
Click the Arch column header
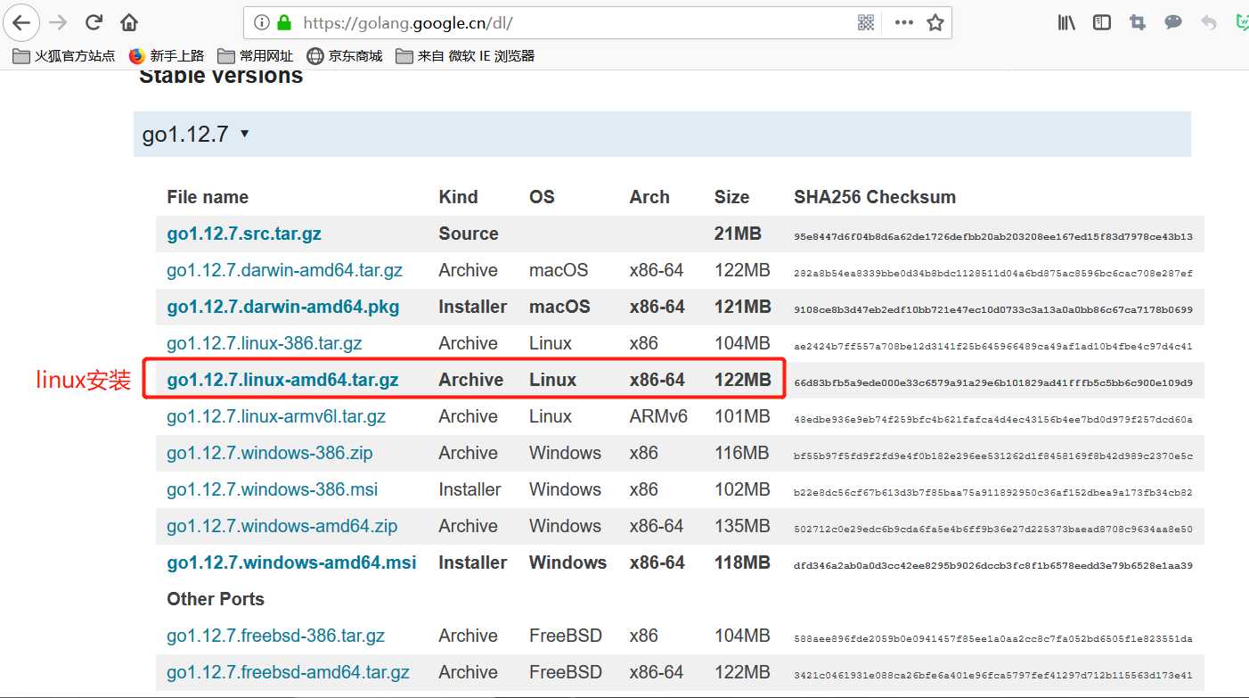[649, 197]
